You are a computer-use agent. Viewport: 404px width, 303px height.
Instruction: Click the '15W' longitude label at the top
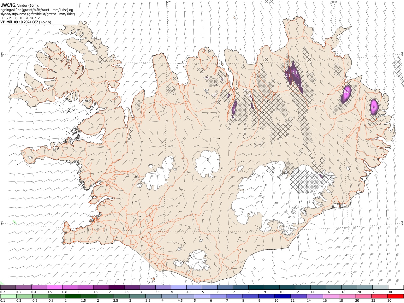click(x=334, y=2)
